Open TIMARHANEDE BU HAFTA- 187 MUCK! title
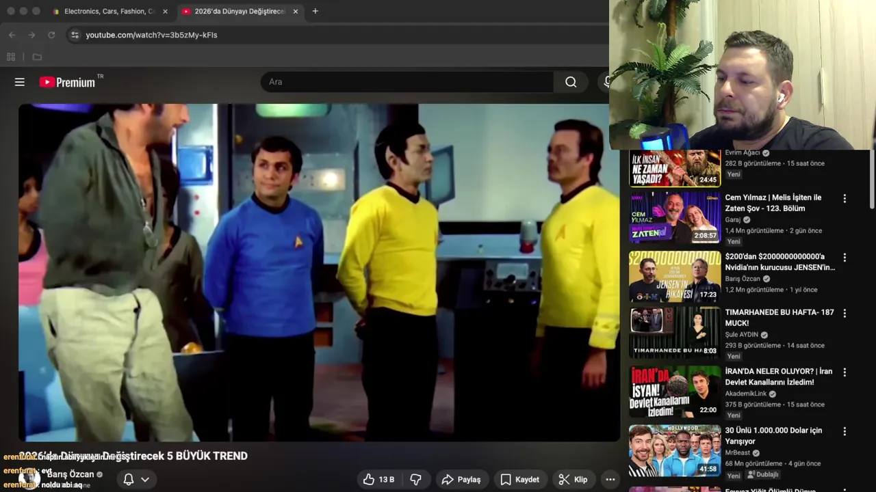Image resolution: width=876 pixels, height=492 pixels. tap(780, 318)
